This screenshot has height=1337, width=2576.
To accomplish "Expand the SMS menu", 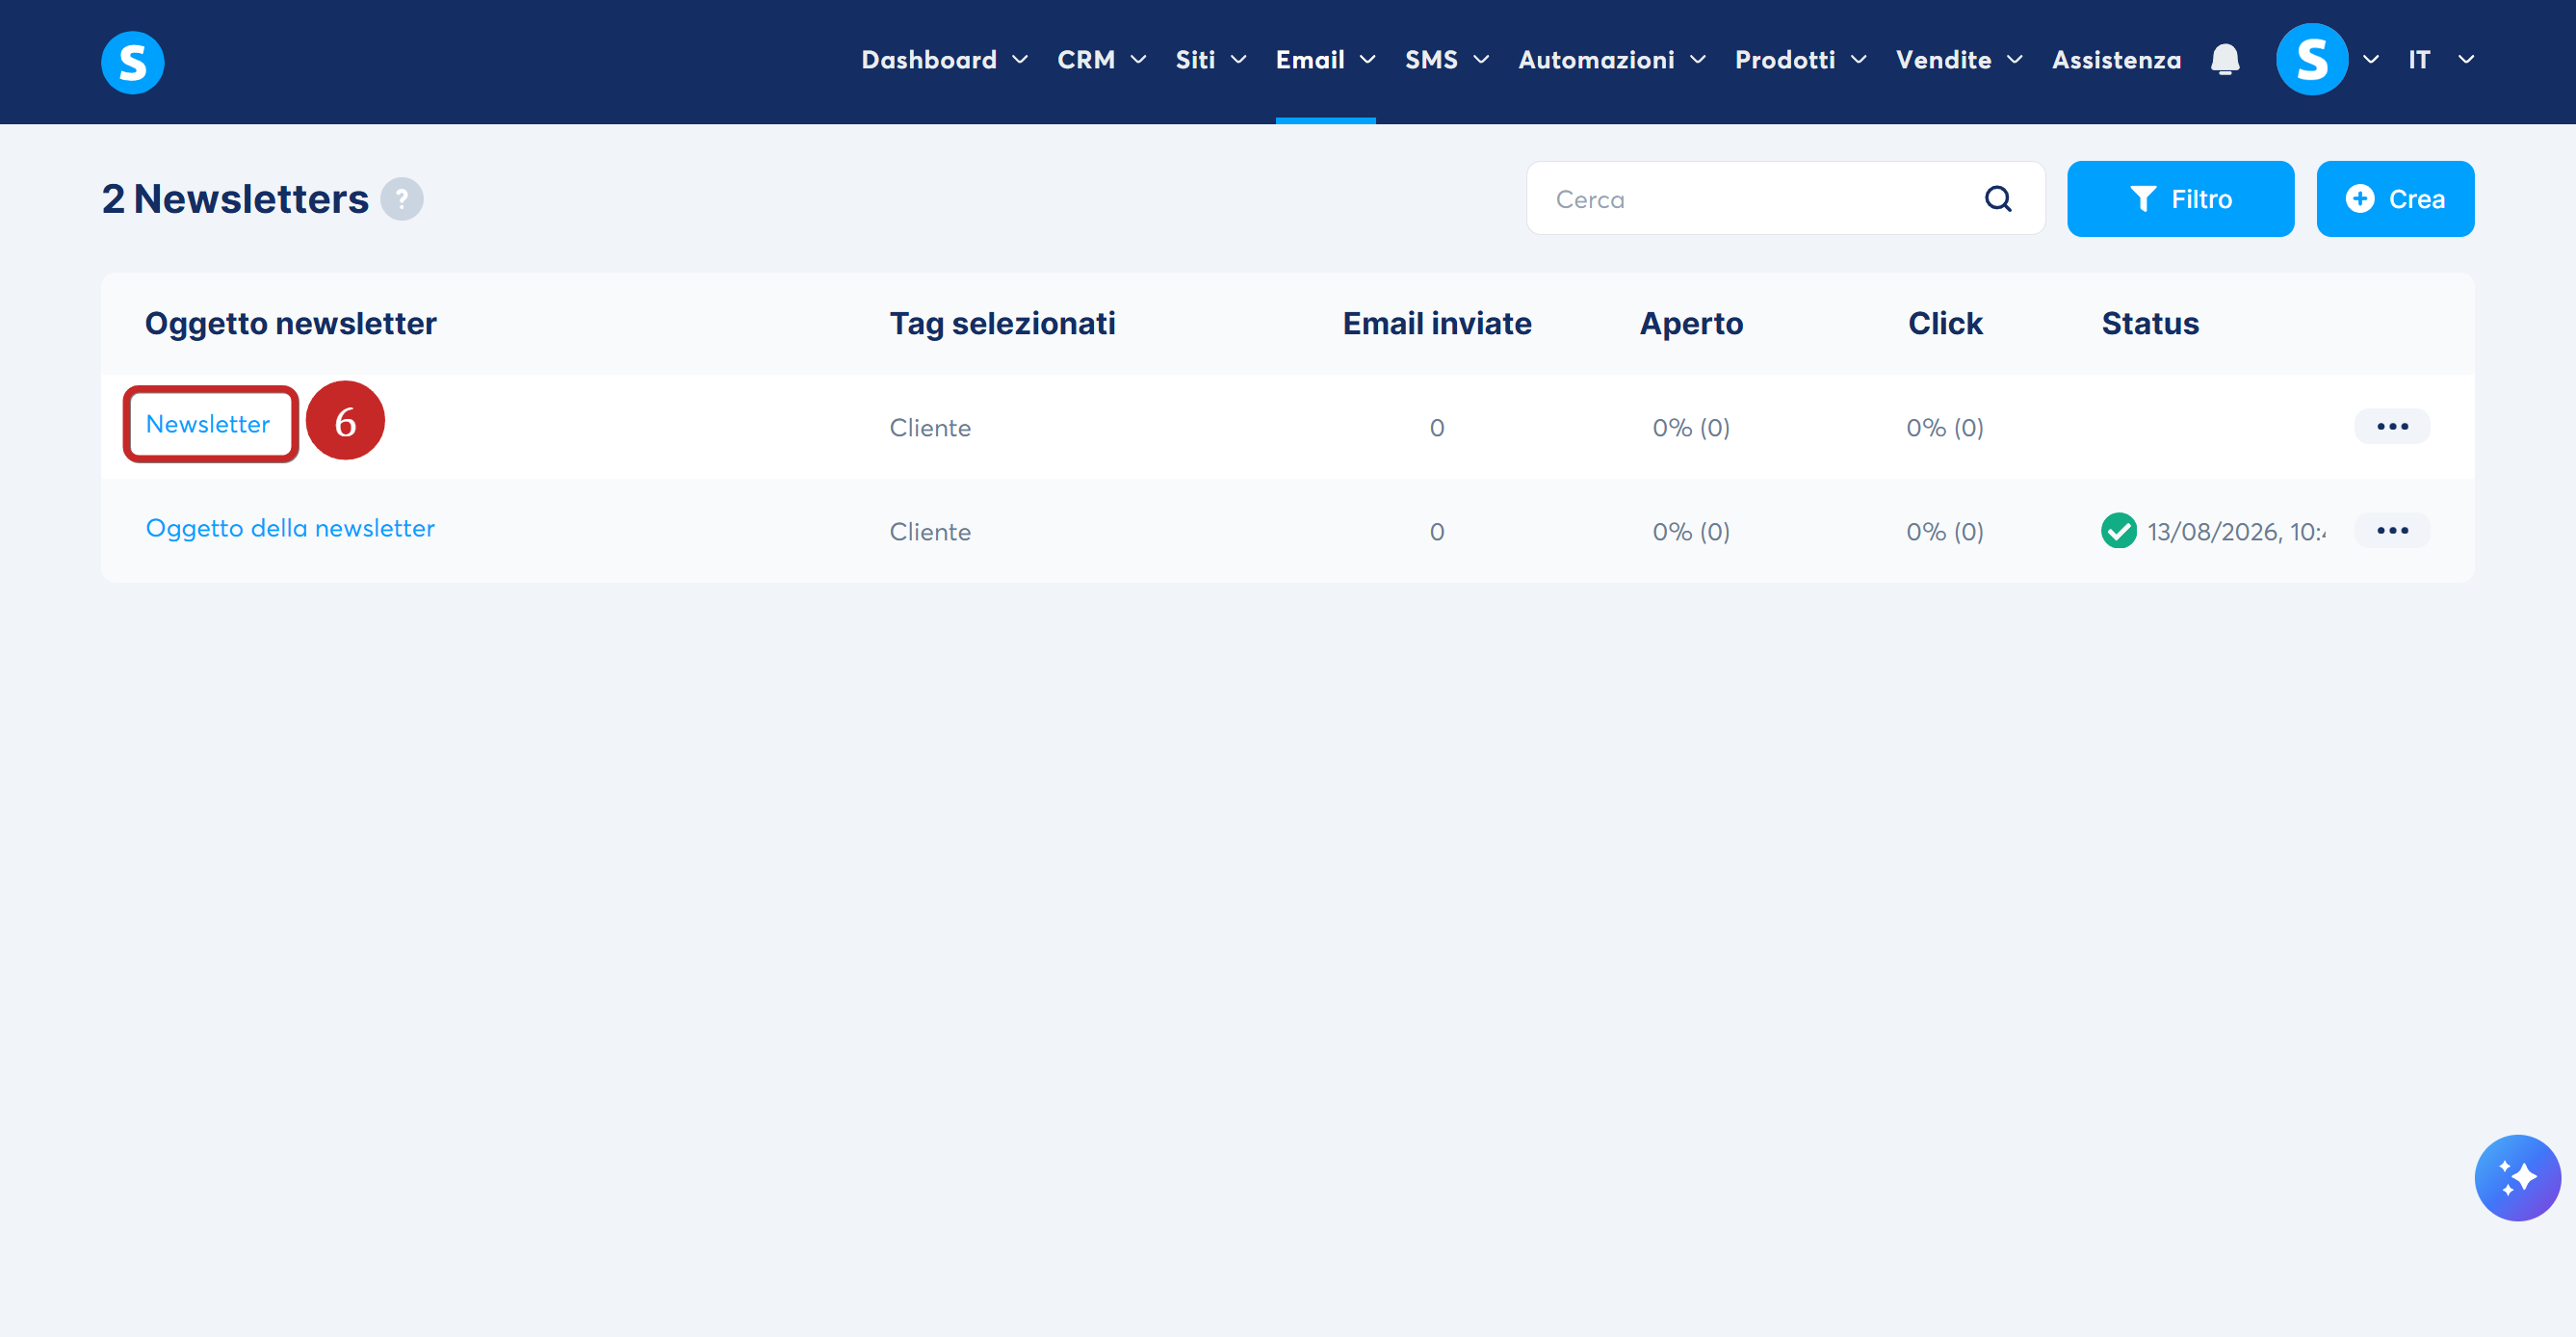I will (x=1447, y=60).
